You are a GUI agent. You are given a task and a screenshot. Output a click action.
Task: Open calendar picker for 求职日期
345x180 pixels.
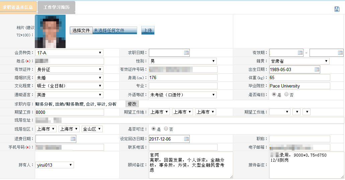[186, 53]
